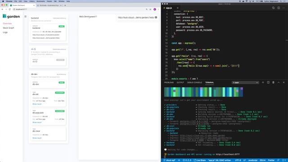Viewport: 288px width, 162px height.
Task: Switch to the Debug Console tab
Action: coord(194,82)
